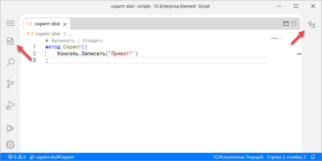Image resolution: width=322 pixels, height=161 pixels.
Task: Open the Search magnifier view
Action: [10, 63]
